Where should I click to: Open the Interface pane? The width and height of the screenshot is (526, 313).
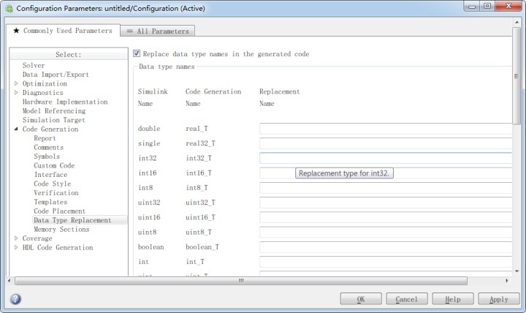tap(50, 174)
